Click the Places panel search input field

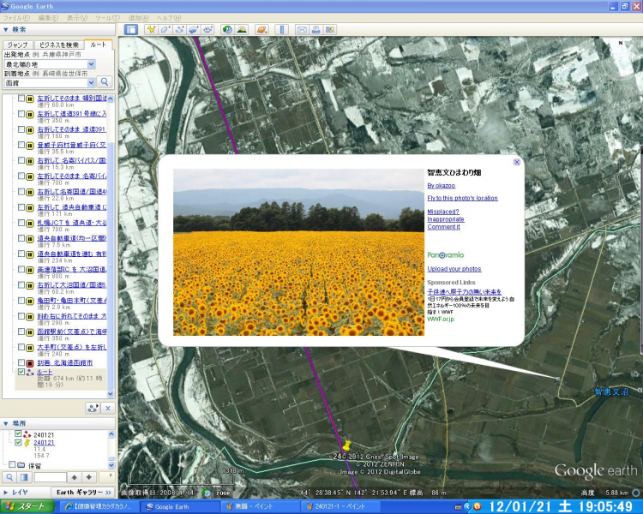coord(50,477)
